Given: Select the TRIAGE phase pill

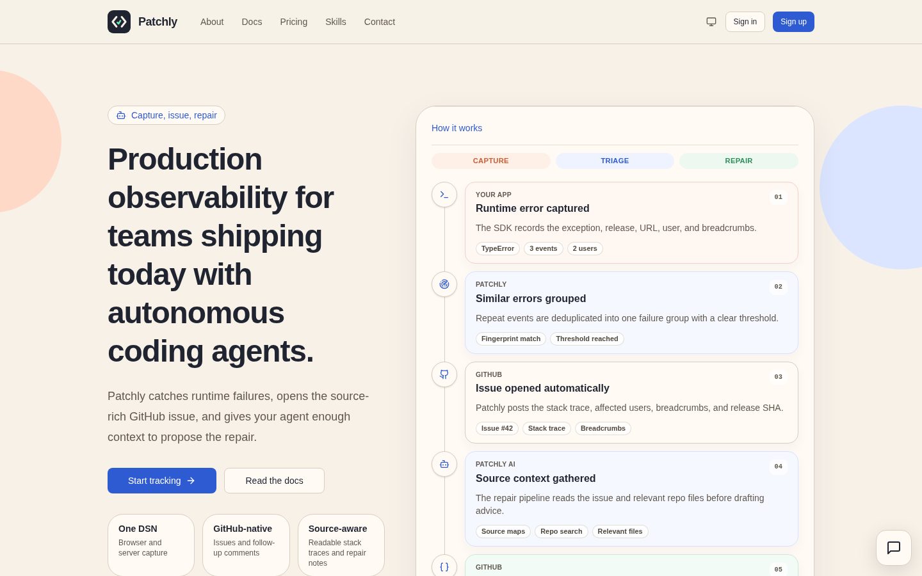Looking at the screenshot, I should 615,161.
